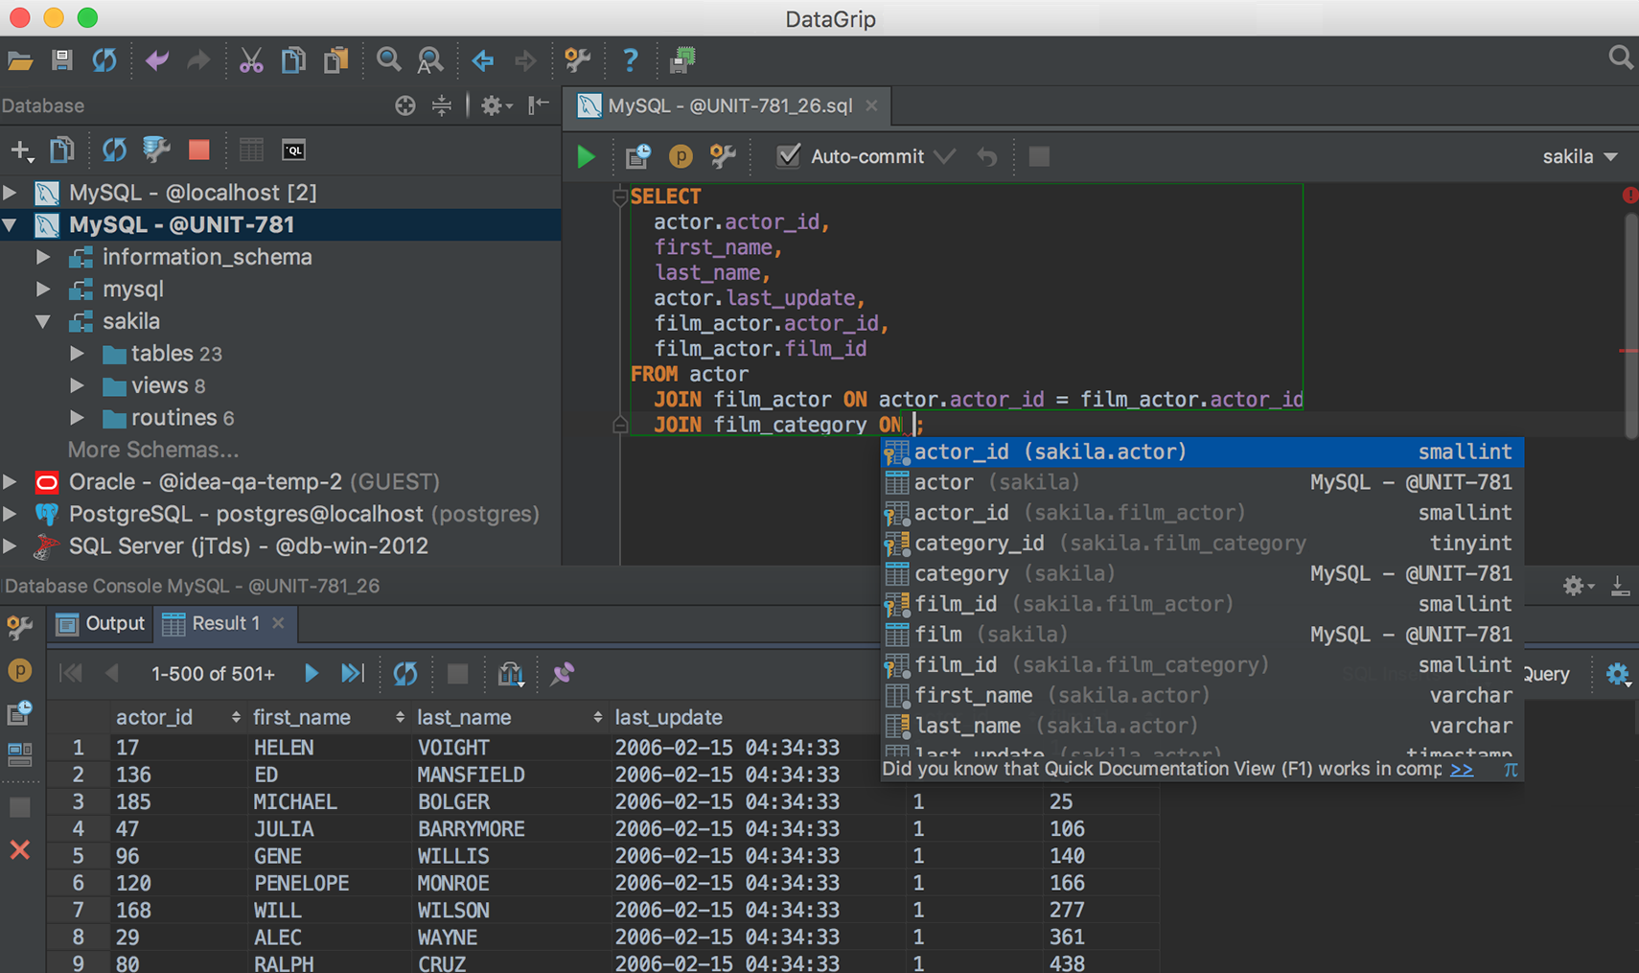Undo with the purple back arrow
Screen dimensions: 1639x973
[156, 60]
